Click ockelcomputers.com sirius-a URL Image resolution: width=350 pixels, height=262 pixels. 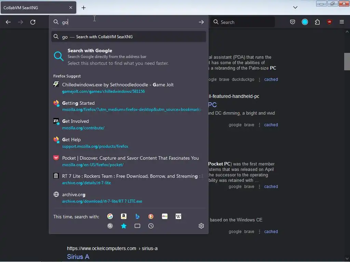click(x=112, y=248)
